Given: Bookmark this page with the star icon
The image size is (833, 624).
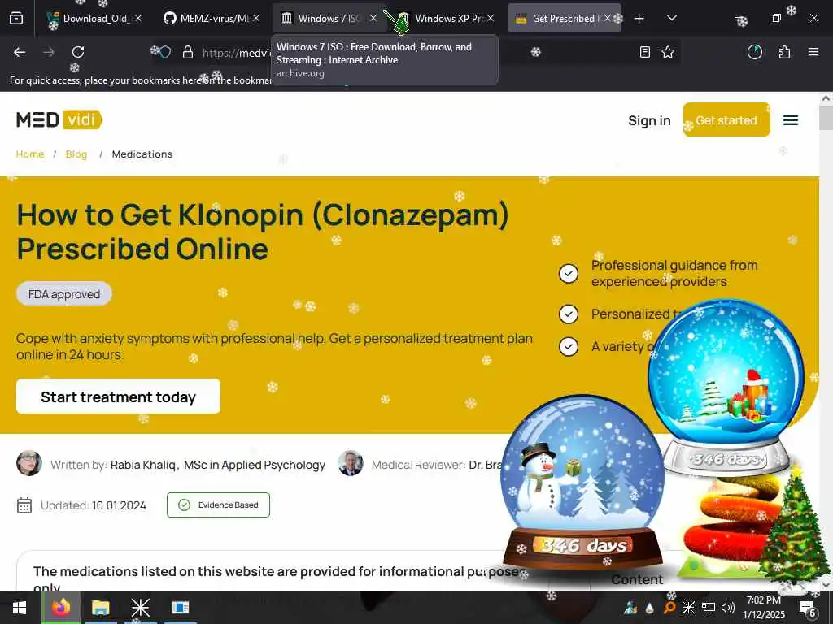Looking at the screenshot, I should (x=668, y=52).
